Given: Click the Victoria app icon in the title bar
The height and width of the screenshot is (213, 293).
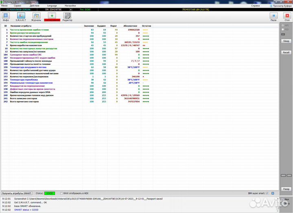Looking at the screenshot, I should [2, 2].
